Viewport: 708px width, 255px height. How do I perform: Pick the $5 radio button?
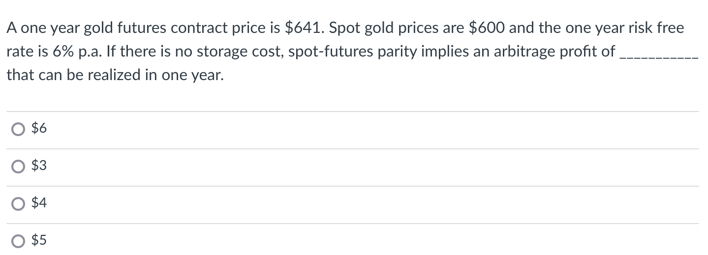click(x=19, y=241)
